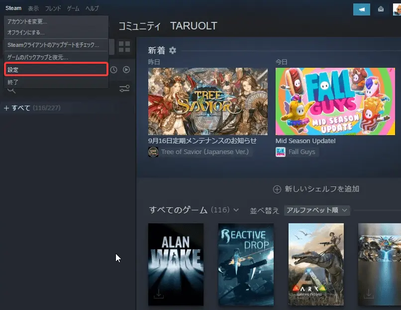This screenshot has width=401, height=310.
Task: Select Reactive Drop game cover
Action: pyautogui.click(x=246, y=264)
